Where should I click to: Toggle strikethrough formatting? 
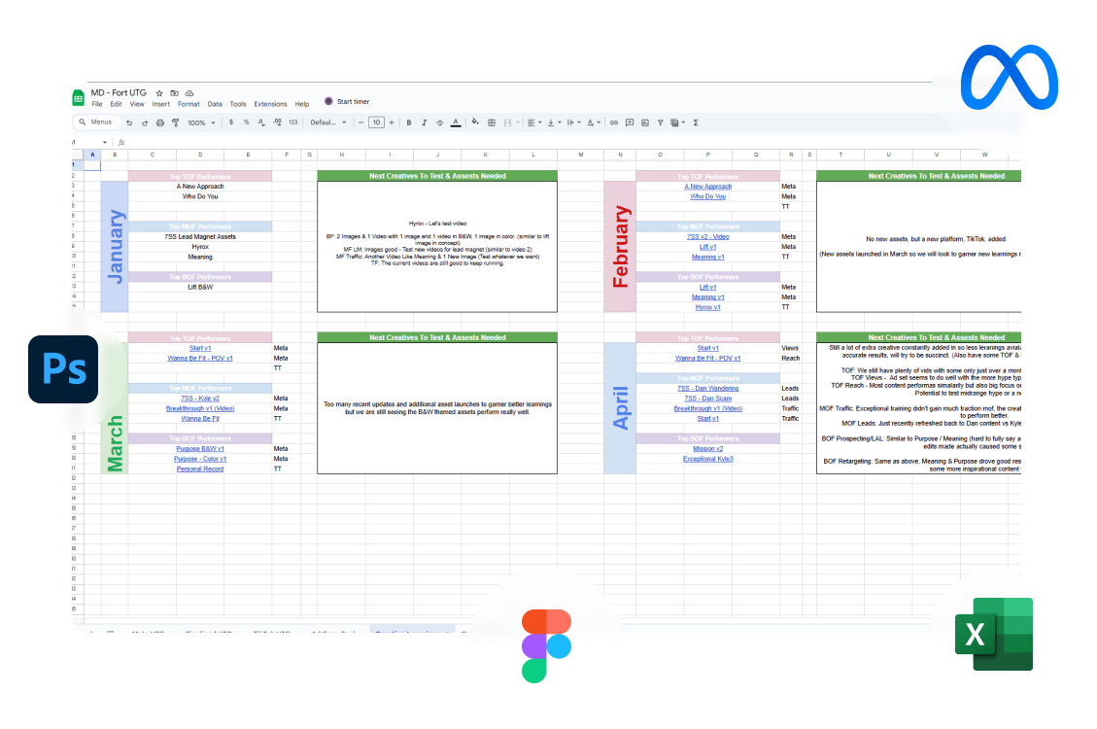[440, 122]
